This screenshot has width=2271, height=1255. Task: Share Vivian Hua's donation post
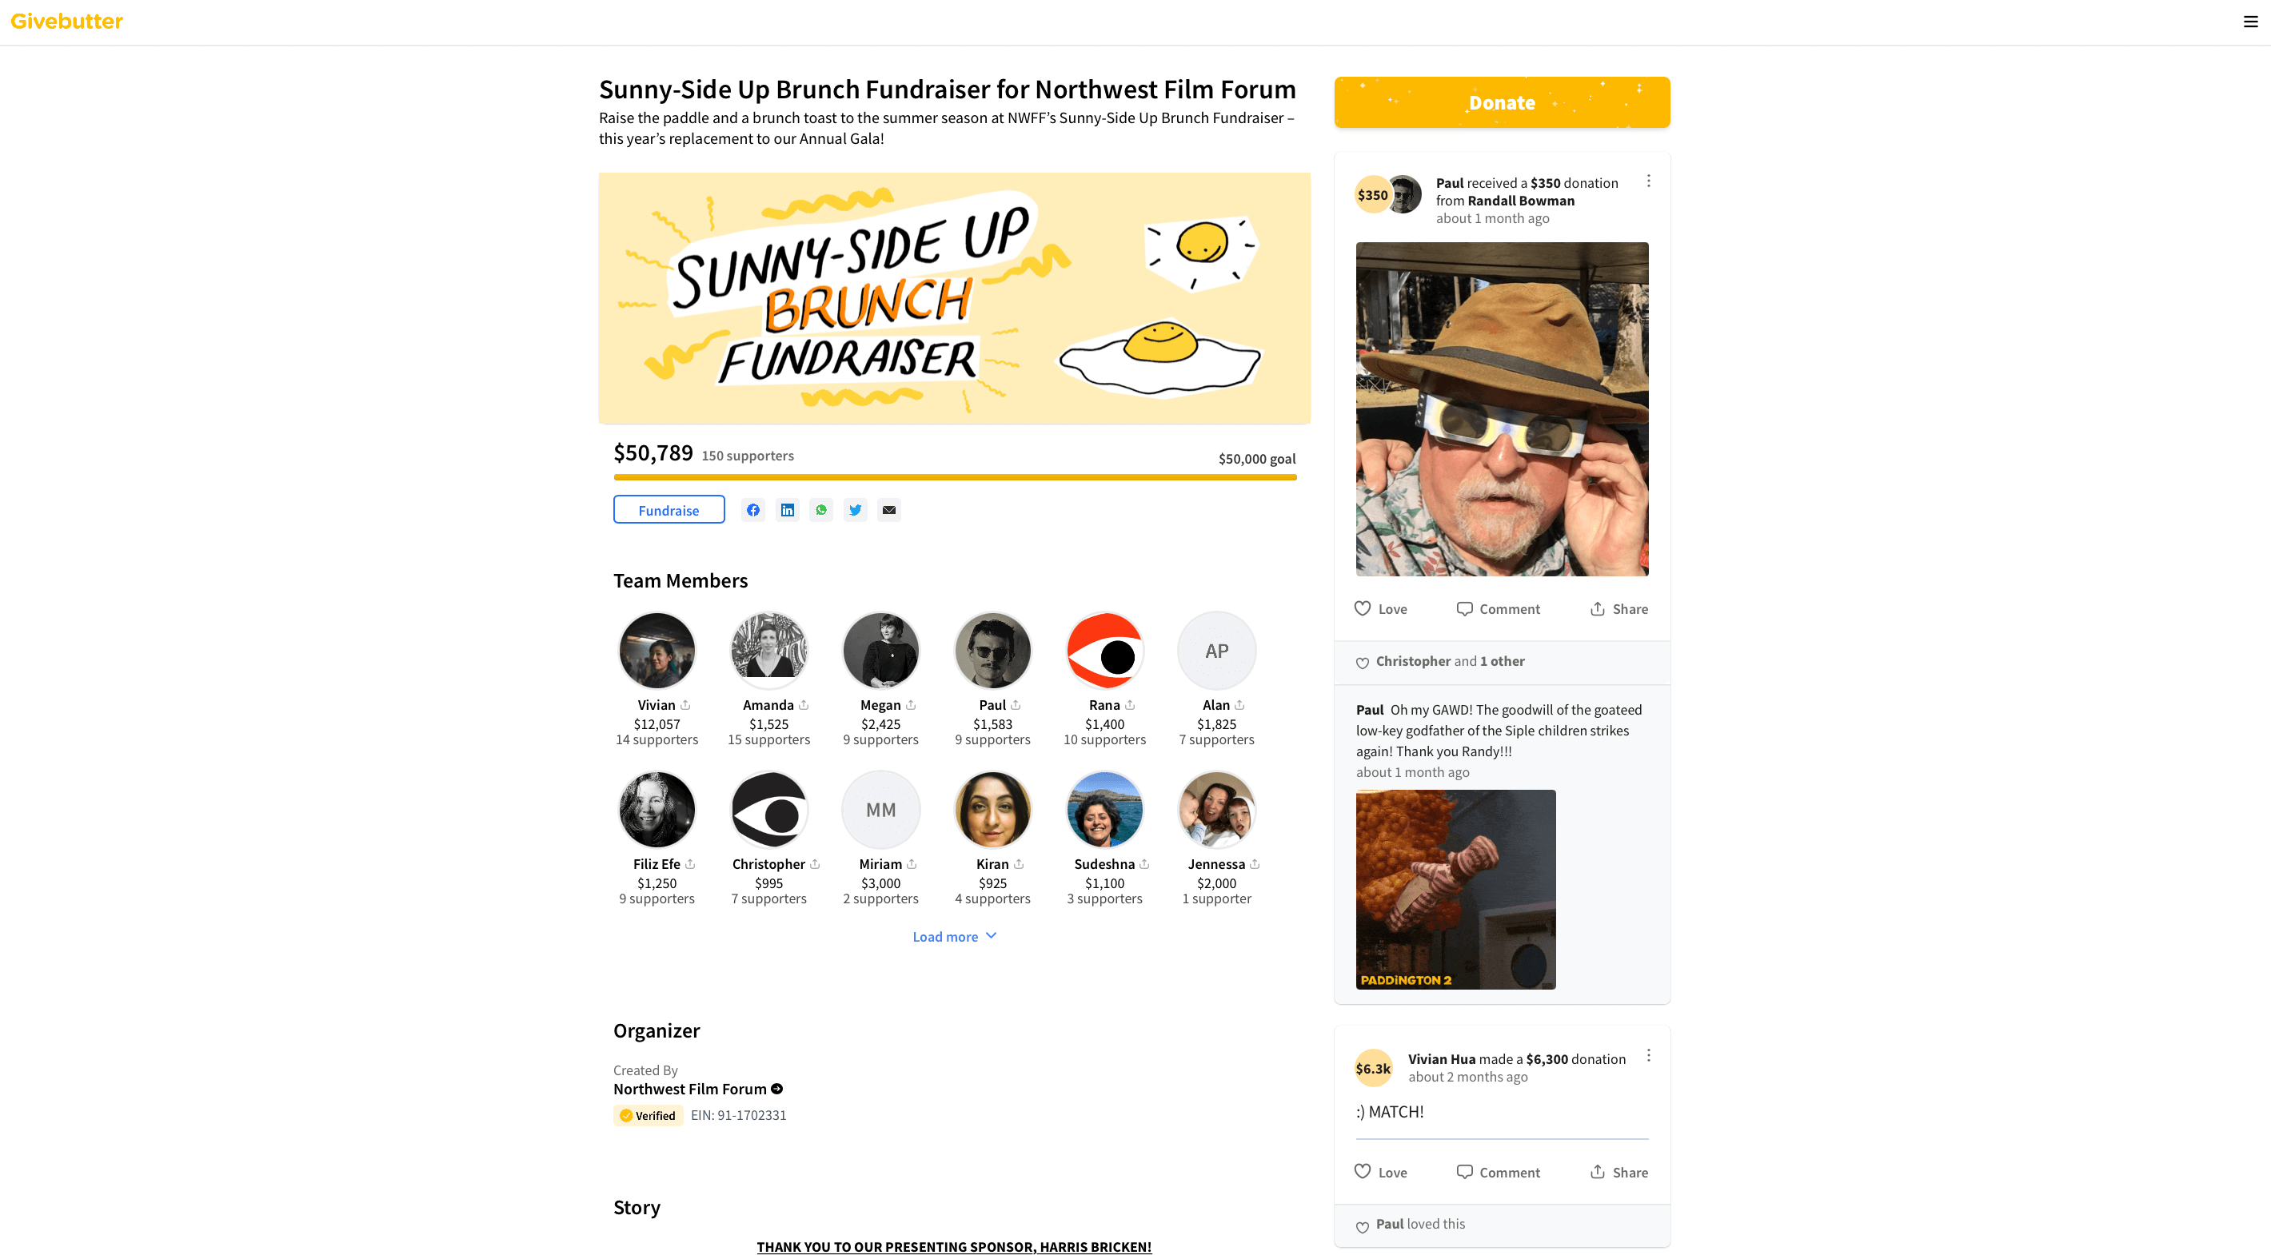tap(1618, 1171)
